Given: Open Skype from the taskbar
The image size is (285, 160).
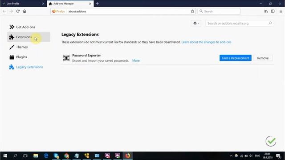Looking at the screenshot, I should tap(57, 156).
